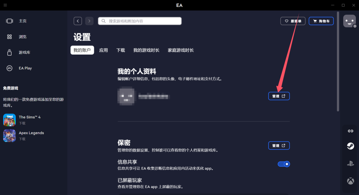The width and height of the screenshot is (359, 195).
Task: Switch to 家庭游戏时长 tab
Action: (181, 50)
